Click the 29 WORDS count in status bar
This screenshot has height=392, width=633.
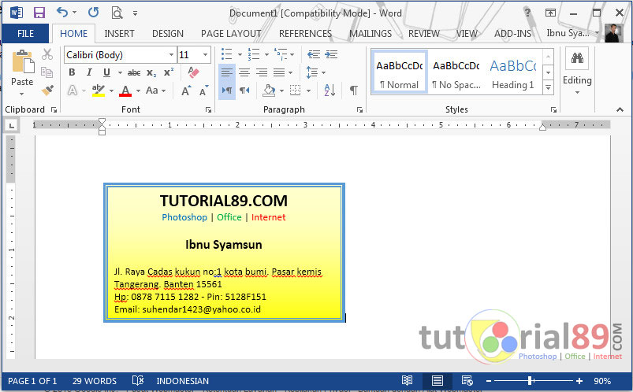(95, 381)
